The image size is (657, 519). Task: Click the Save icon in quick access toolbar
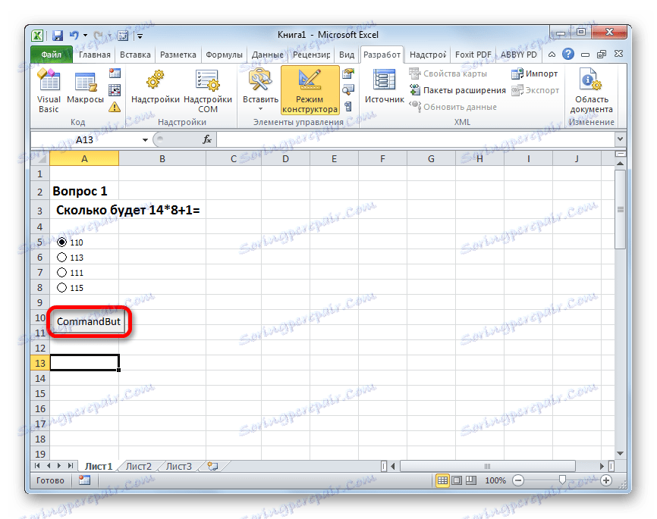pyautogui.click(x=58, y=36)
